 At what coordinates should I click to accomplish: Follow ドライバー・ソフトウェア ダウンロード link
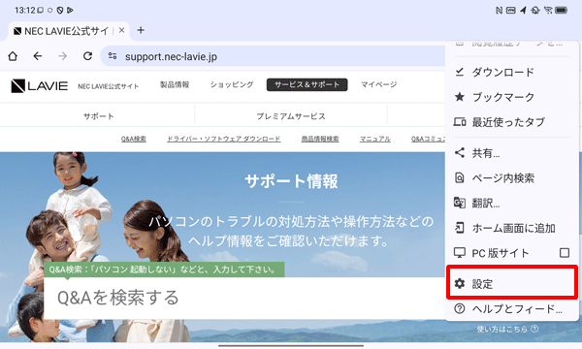(223, 139)
